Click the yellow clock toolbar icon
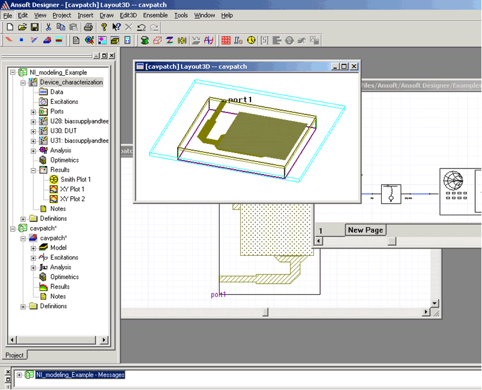The image size is (482, 390). (251, 40)
